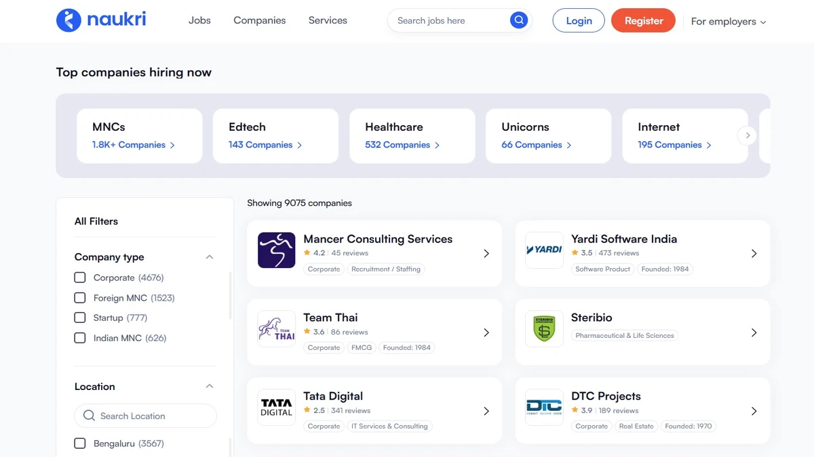Open the Healthcare 532 Companies link
Image resolution: width=814 pixels, height=457 pixels.
pos(399,144)
